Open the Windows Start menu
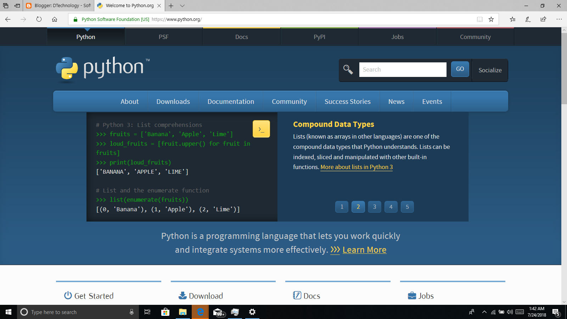The image size is (567, 319). pyautogui.click(x=9, y=312)
